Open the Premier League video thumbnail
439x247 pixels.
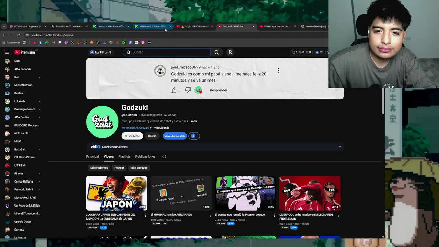245,193
